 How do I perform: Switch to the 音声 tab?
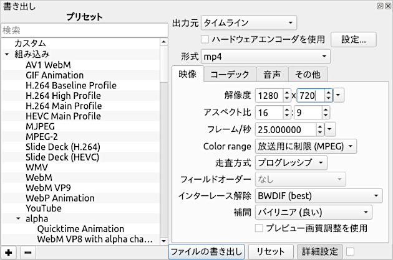271,75
